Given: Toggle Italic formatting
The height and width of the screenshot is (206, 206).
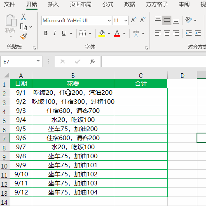Looking at the screenshot, I should [x=55, y=33].
